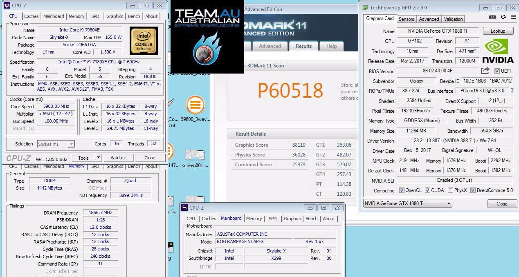Click the NVIDIA GeForce GTX 1080 Ti name field
This screenshot has height=277, width=519.
(x=438, y=31)
